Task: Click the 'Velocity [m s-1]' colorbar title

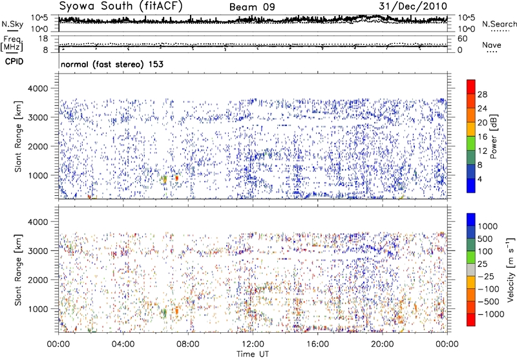Action: [511, 269]
